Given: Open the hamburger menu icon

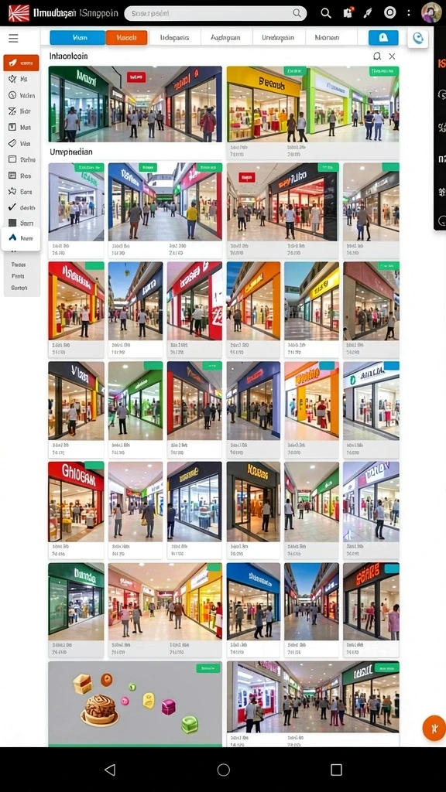Looking at the screenshot, I should click(x=13, y=38).
